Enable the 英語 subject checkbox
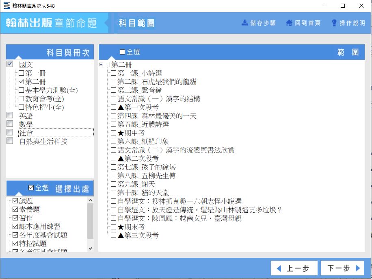372x279 pixels. coord(10,116)
